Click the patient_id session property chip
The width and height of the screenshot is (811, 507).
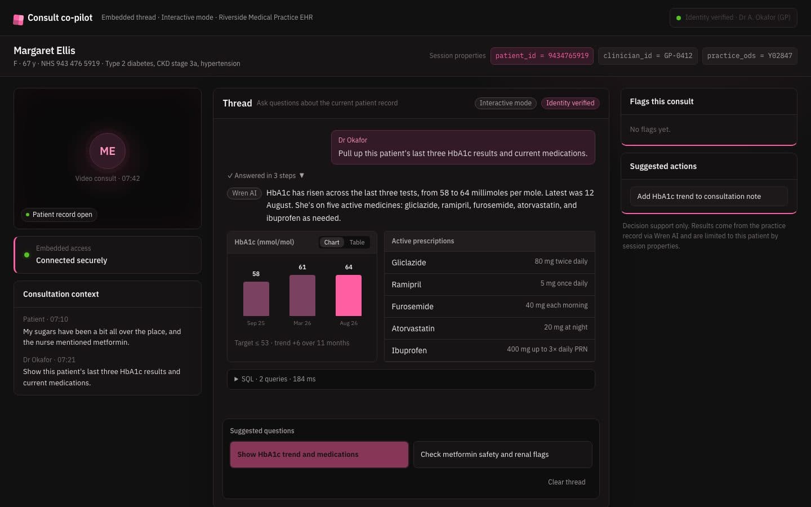542,56
